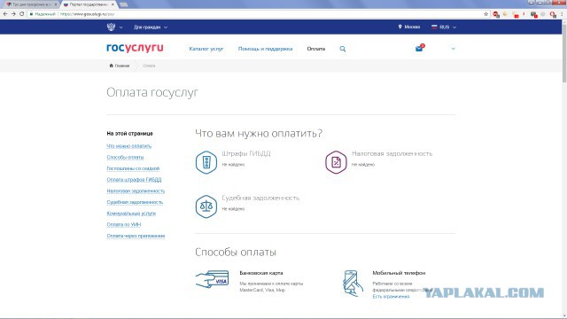The image size is (567, 319).
Task: Bookmark the page with the star icon
Action: (x=486, y=14)
